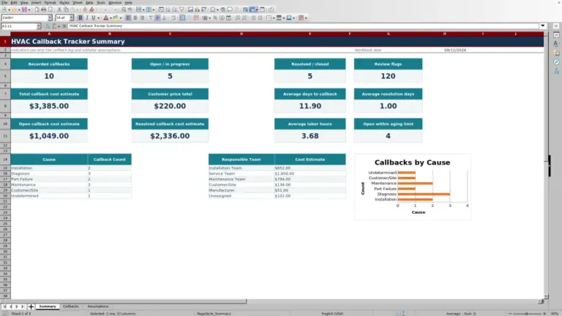Click the Format as date icon
The width and height of the screenshot is (562, 316).
click(x=228, y=18)
